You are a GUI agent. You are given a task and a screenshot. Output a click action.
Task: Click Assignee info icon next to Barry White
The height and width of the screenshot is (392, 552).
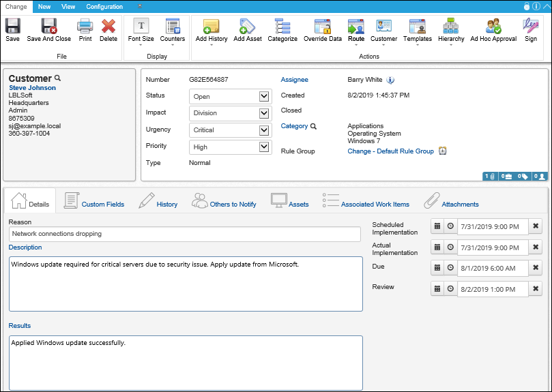click(x=390, y=80)
